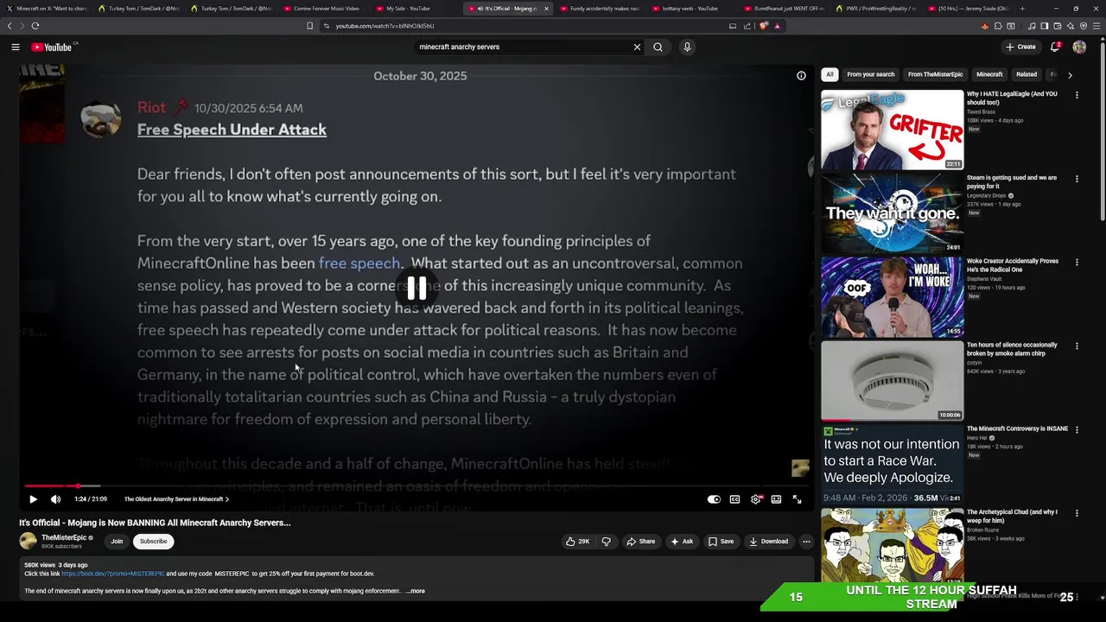The image size is (1106, 622).
Task: Select the 'From your search' chip
Action: [x=871, y=75]
